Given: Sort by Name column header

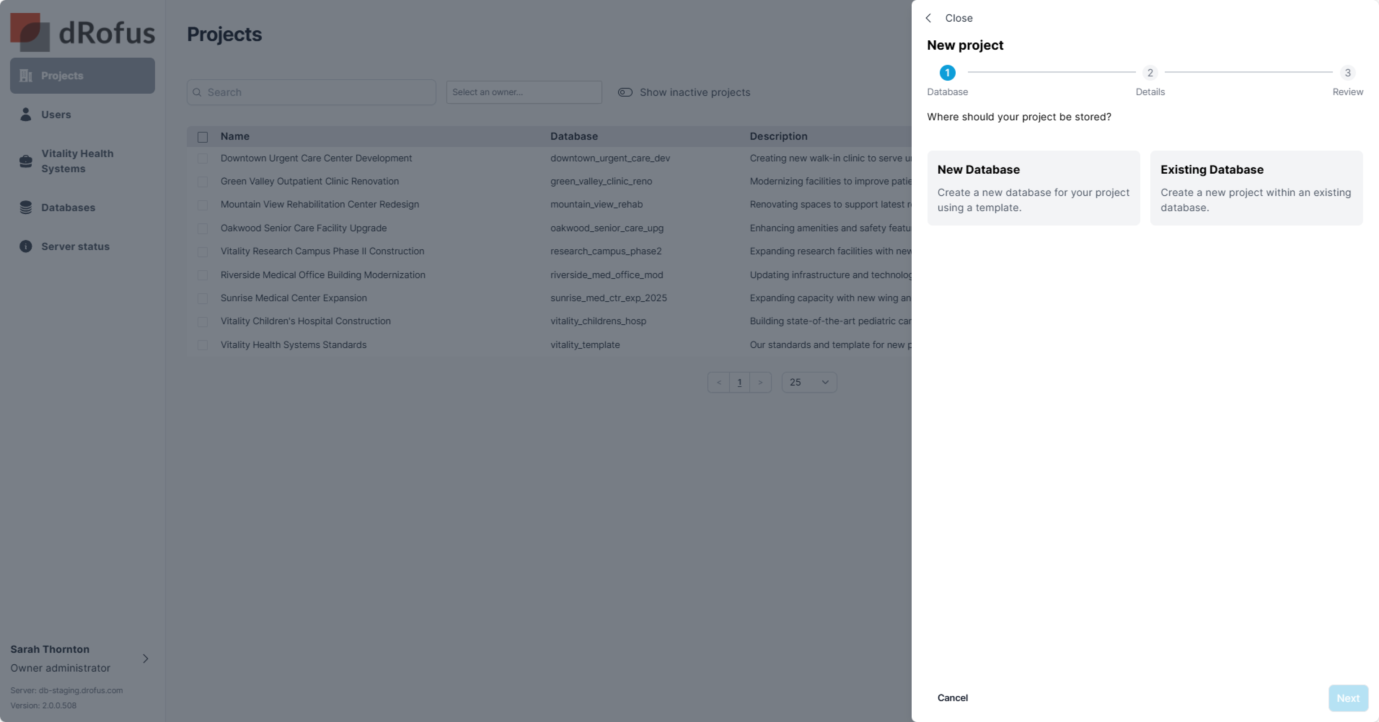Looking at the screenshot, I should pos(235,137).
